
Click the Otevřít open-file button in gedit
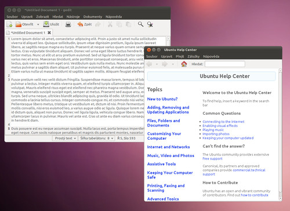click(x=24, y=24)
